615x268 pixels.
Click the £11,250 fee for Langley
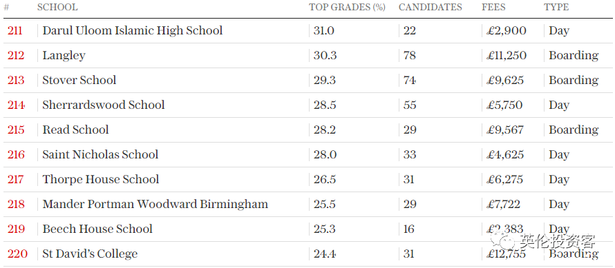click(x=507, y=56)
